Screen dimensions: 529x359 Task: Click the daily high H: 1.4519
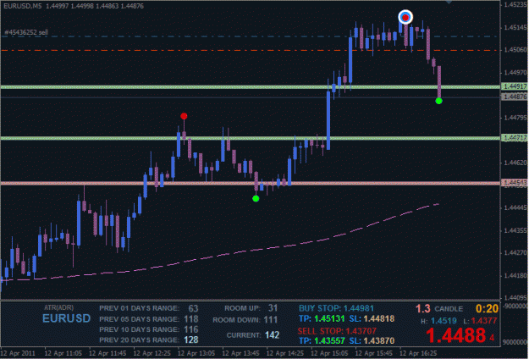(438, 321)
